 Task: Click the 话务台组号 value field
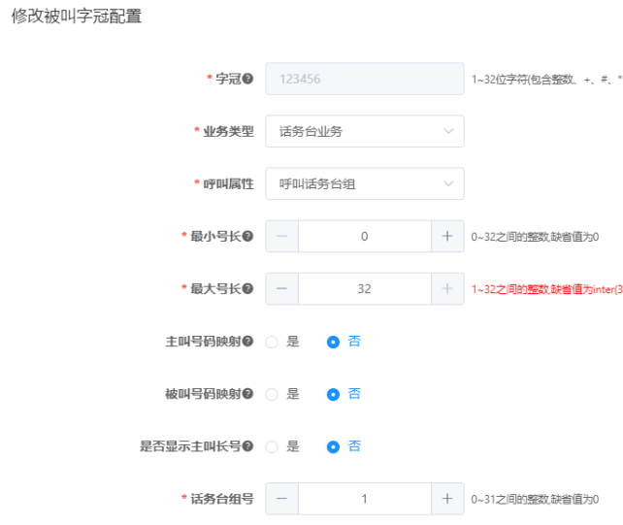365,499
